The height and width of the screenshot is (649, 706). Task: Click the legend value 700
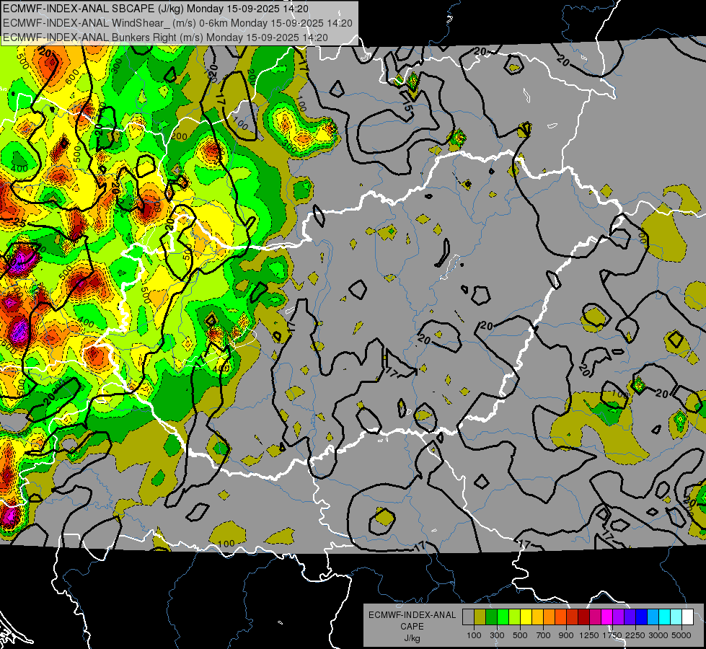coord(544,635)
